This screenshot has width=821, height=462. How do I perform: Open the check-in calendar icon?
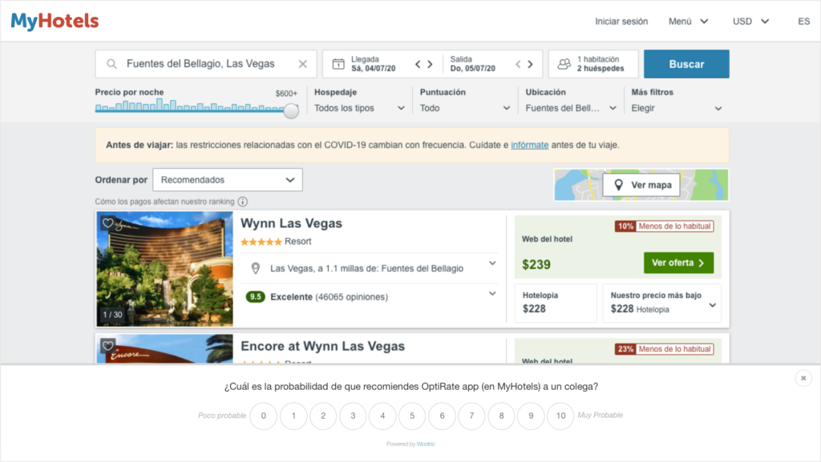338,64
